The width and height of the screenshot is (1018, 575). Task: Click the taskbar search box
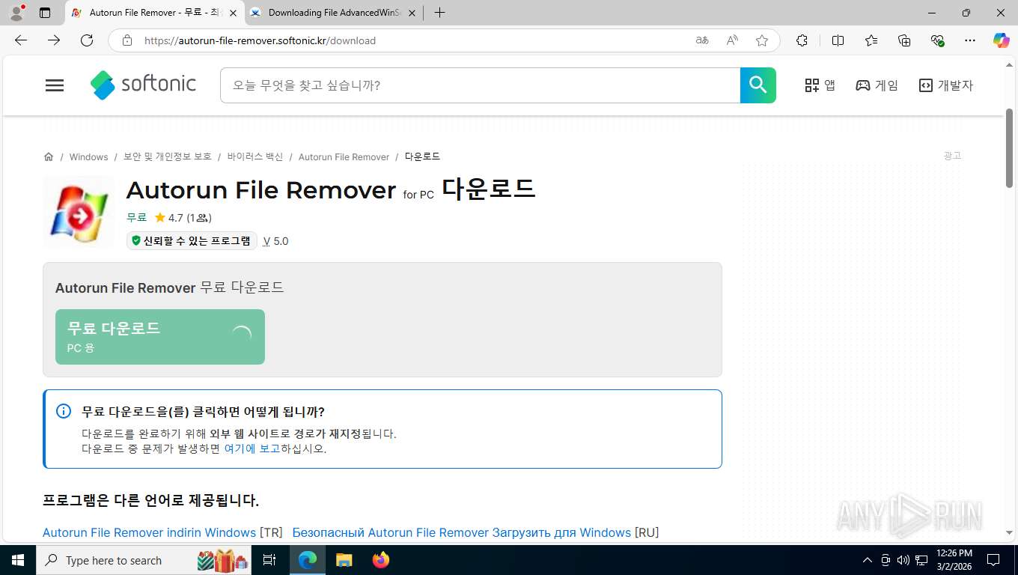tap(144, 560)
